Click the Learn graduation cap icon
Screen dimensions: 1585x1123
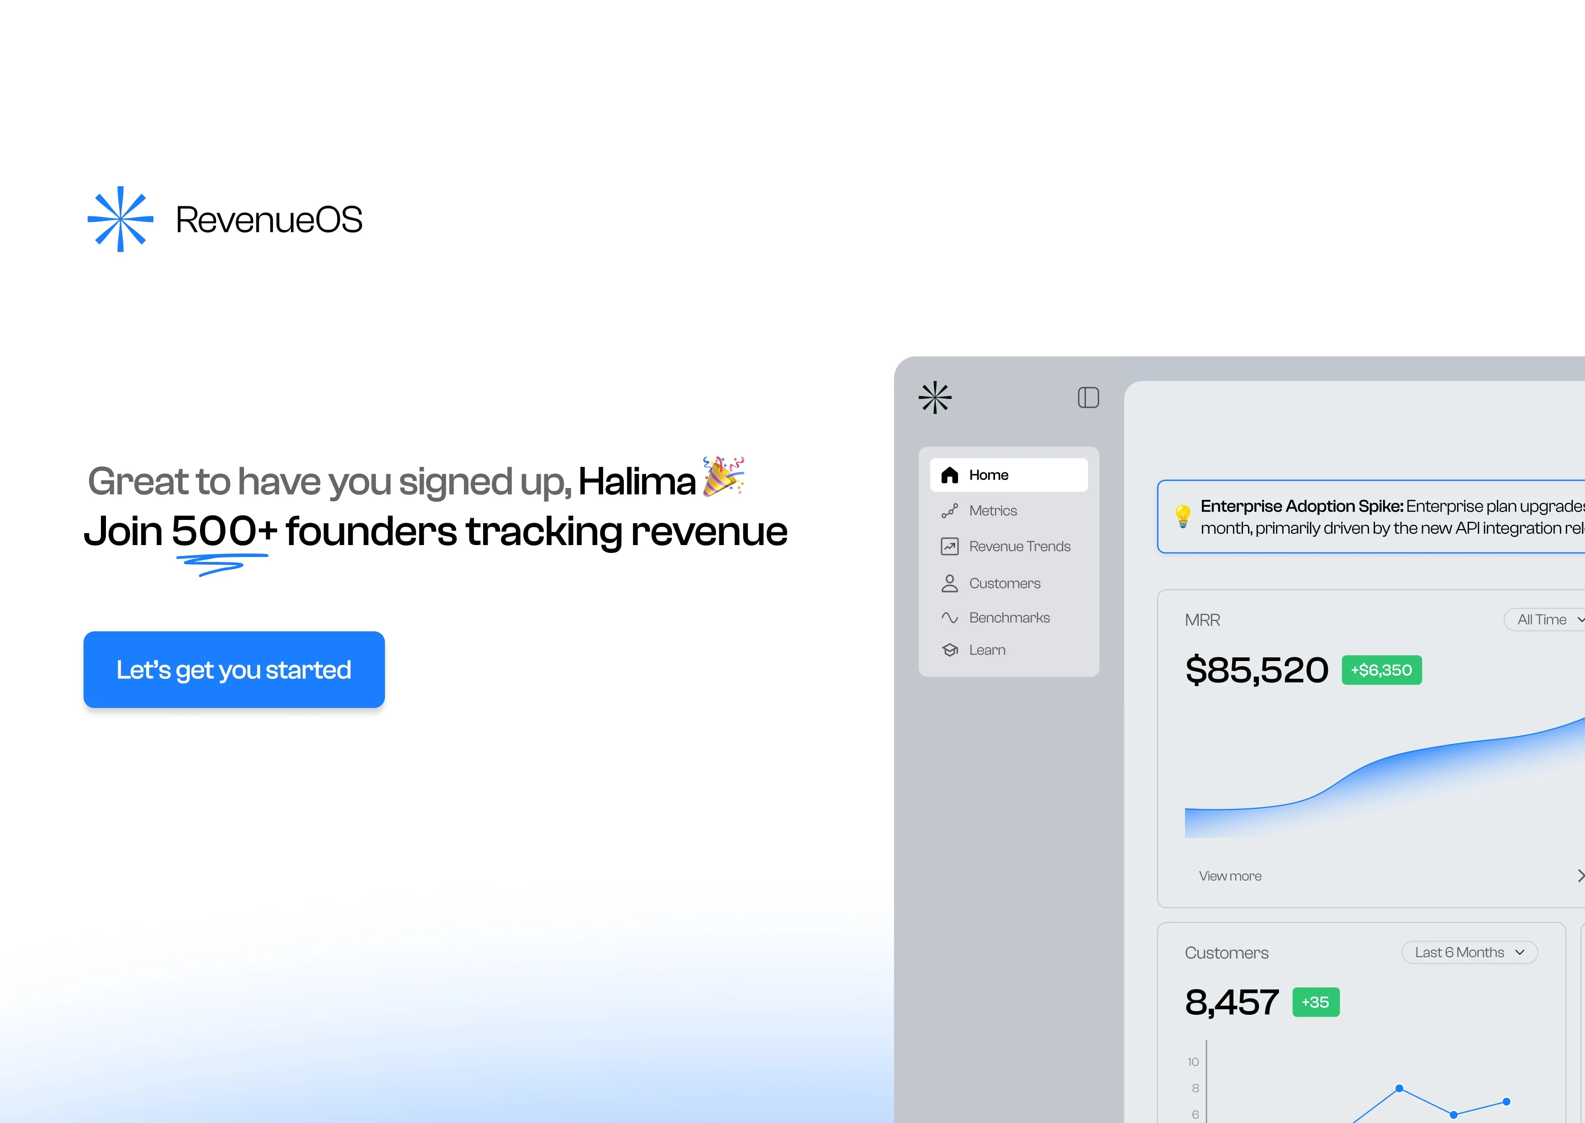[949, 650]
